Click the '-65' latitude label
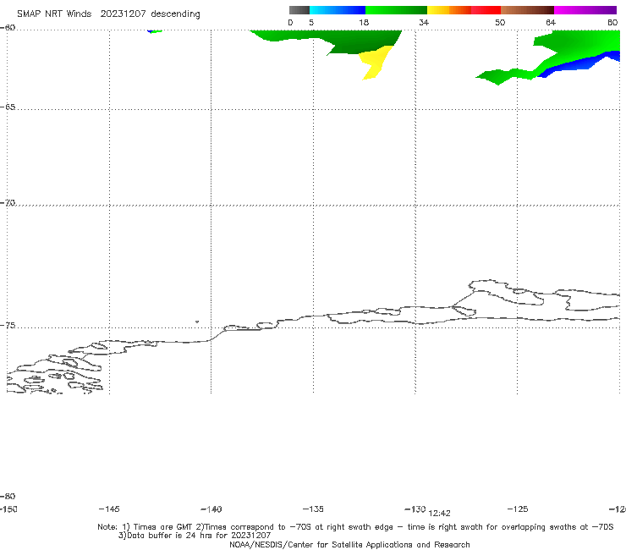626x550 pixels. click(8, 107)
